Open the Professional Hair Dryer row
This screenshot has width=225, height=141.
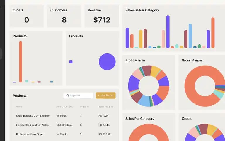[x=64, y=134]
